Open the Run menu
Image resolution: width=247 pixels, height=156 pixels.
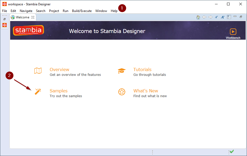tap(65, 11)
